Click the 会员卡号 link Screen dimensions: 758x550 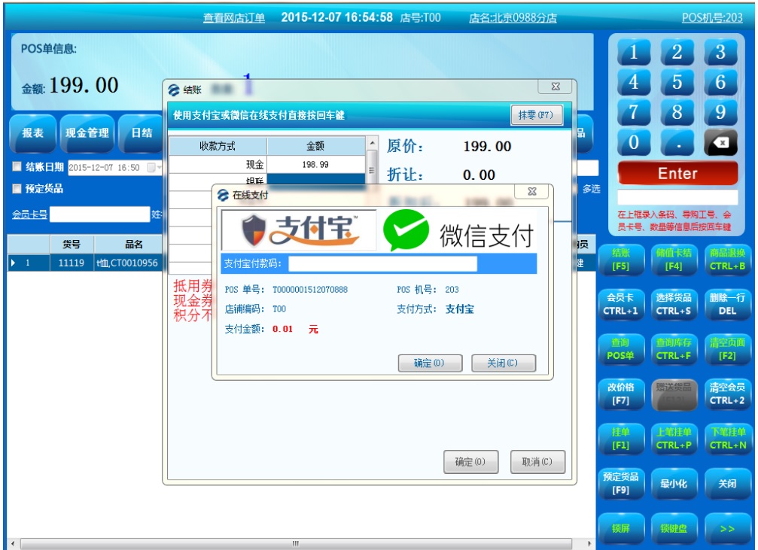coord(30,214)
